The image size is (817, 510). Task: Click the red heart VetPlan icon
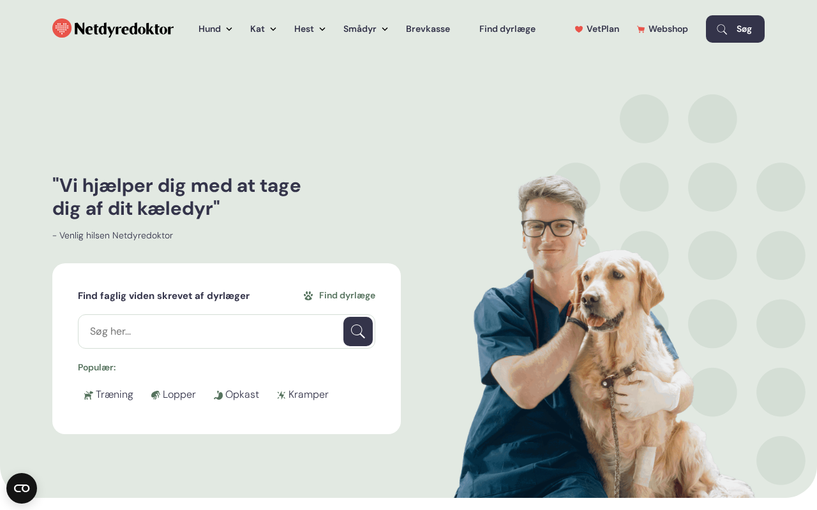[579, 29]
